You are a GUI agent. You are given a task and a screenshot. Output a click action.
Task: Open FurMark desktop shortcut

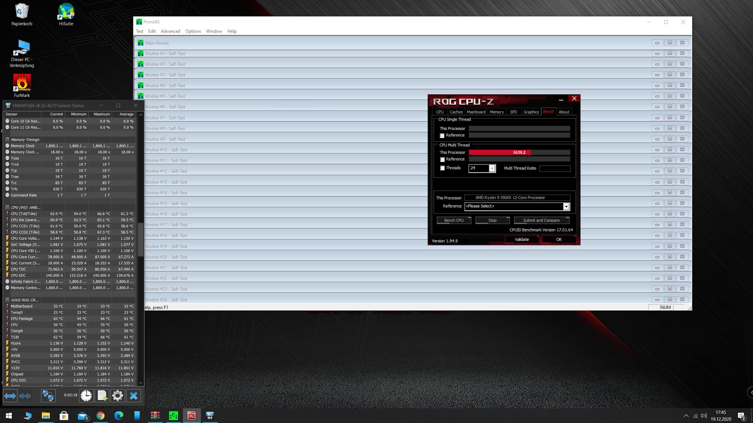[x=22, y=85]
